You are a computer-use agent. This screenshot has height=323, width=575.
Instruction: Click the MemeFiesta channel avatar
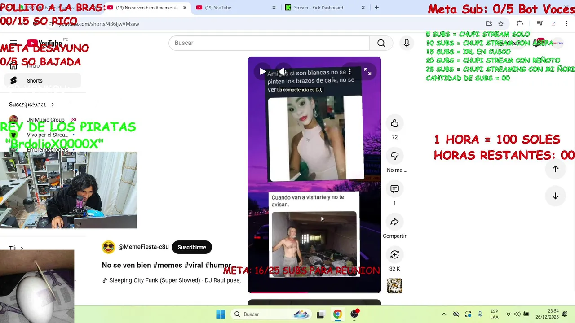[x=108, y=247]
